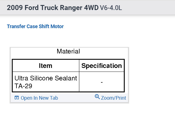Screen dimensions: 175x120
Task: Click the word "Motor" in the blue link
Action: (x=57, y=27)
